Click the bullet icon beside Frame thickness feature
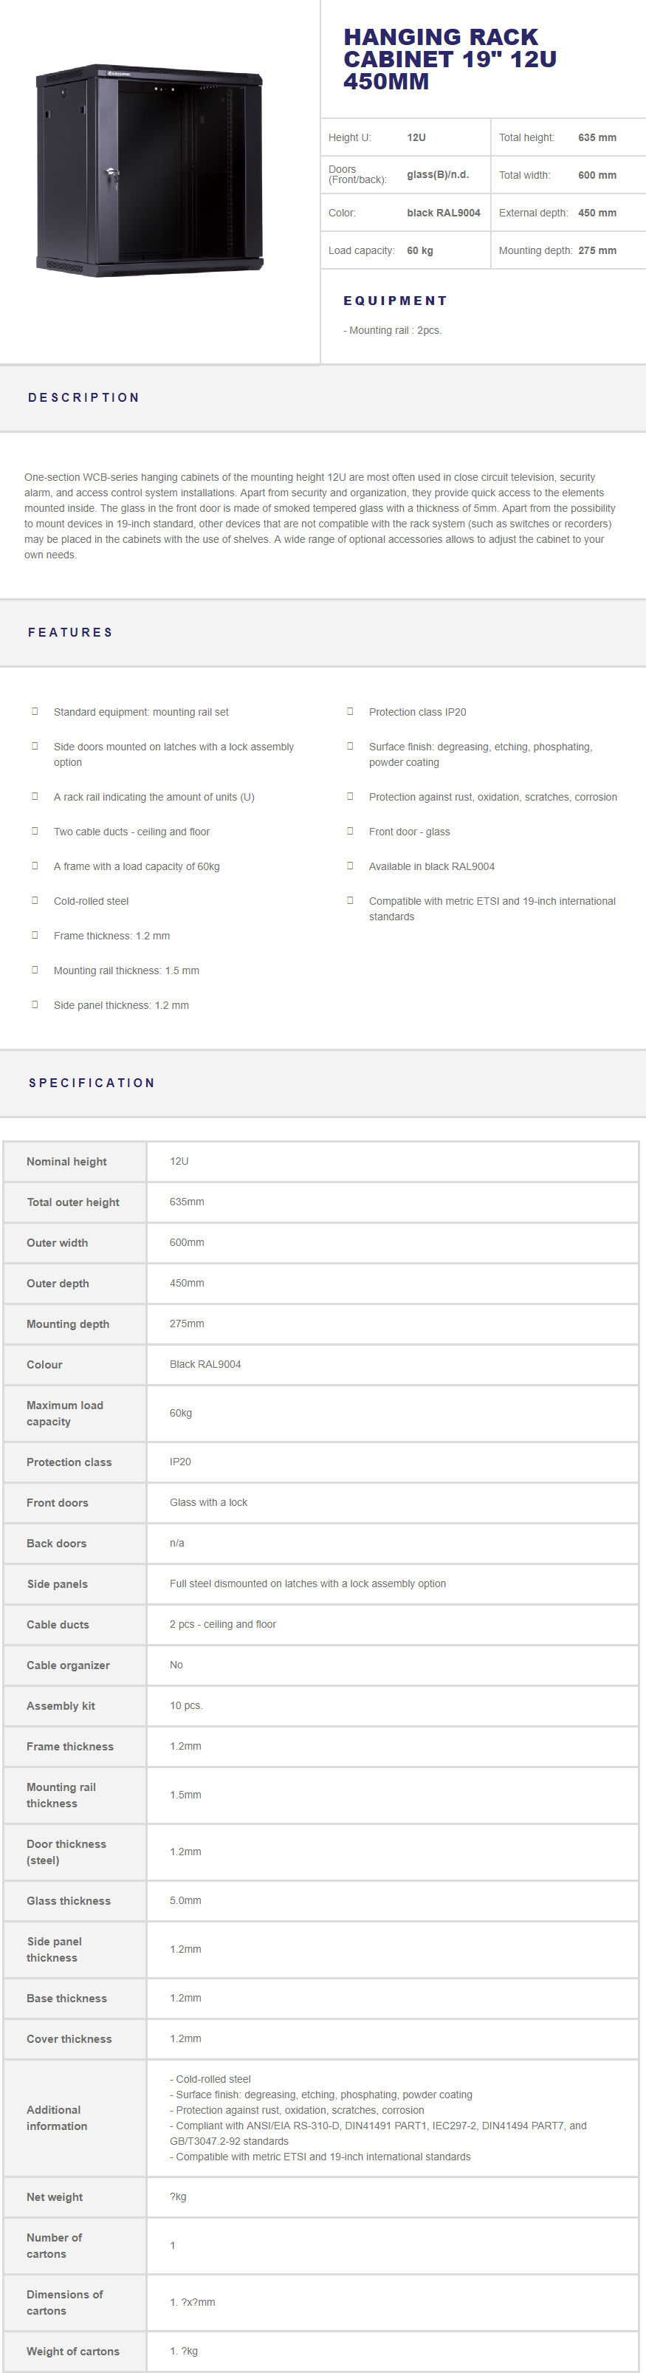646x2373 pixels. [x=35, y=935]
